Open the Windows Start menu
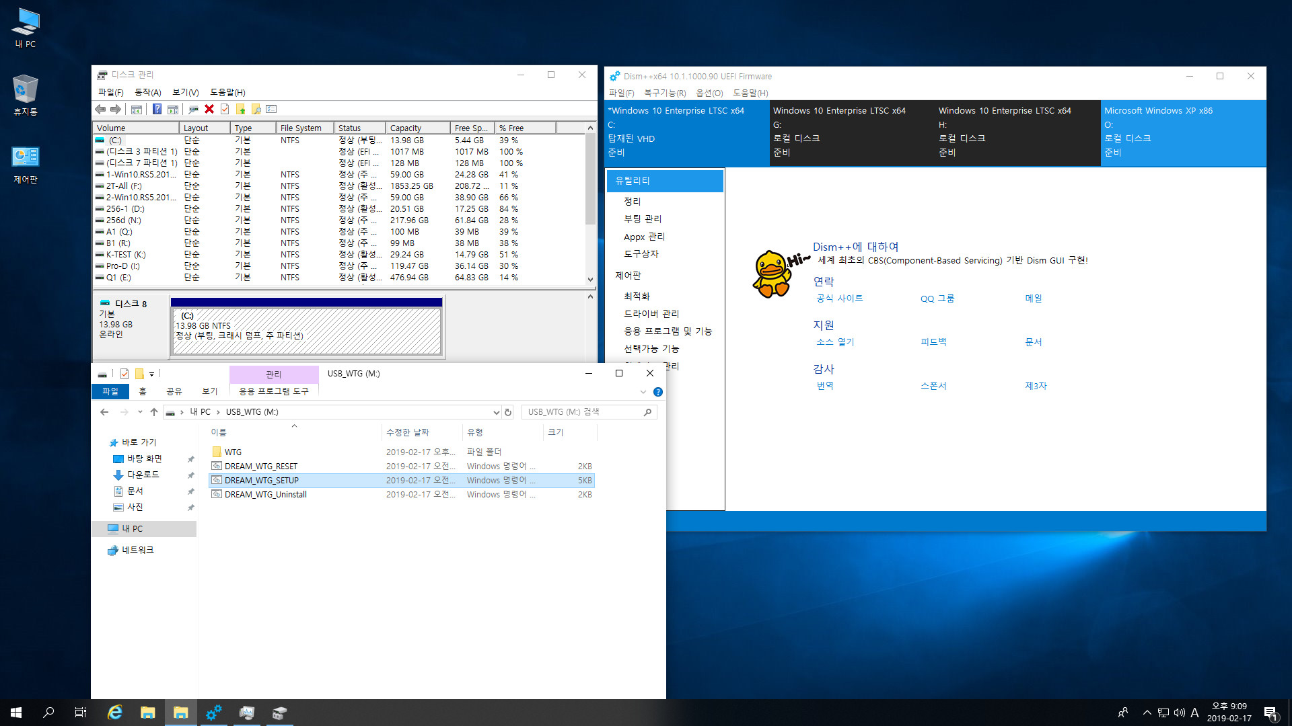Viewport: 1292px width, 726px height. click(16, 713)
